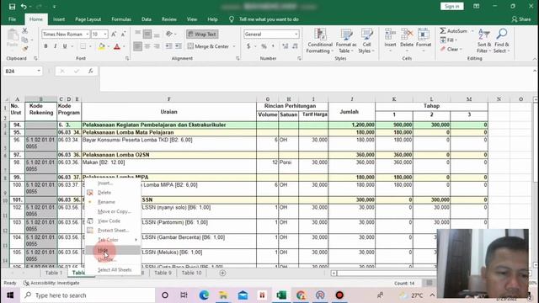
Task: Switch to the Review tab
Action: pyautogui.click(x=169, y=19)
